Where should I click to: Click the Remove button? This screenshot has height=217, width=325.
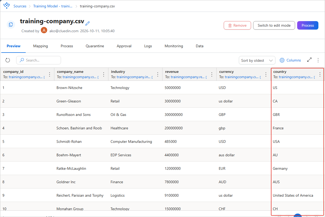click(237, 25)
